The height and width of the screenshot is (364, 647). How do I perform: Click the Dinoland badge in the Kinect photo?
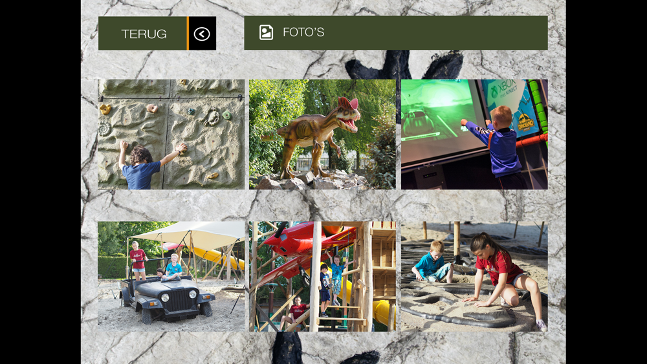click(525, 122)
